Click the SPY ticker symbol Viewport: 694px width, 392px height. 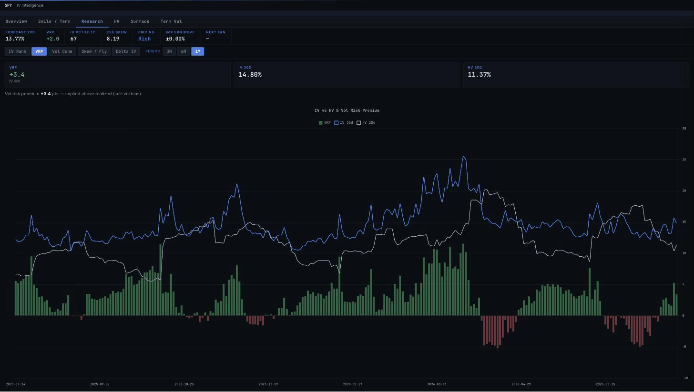9,5
